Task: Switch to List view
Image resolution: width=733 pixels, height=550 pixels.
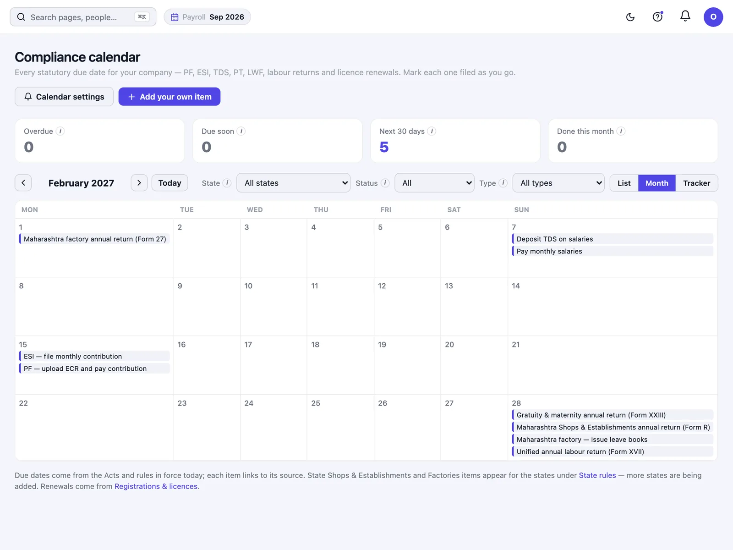Action: tap(624, 183)
